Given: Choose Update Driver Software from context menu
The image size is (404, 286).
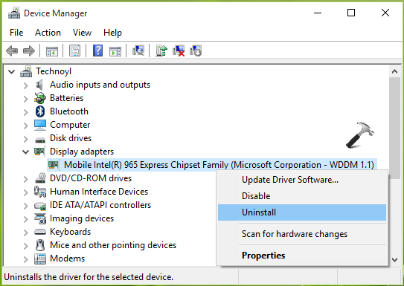Looking at the screenshot, I should pos(302,180).
